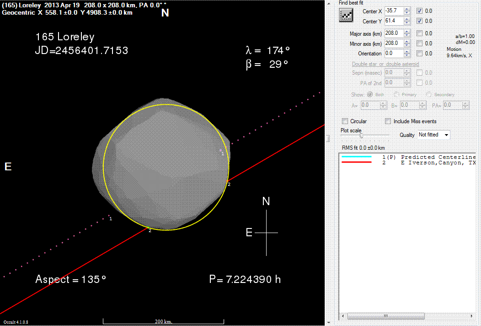Adjust Orientation using its spinner arrows

[x=407, y=54]
